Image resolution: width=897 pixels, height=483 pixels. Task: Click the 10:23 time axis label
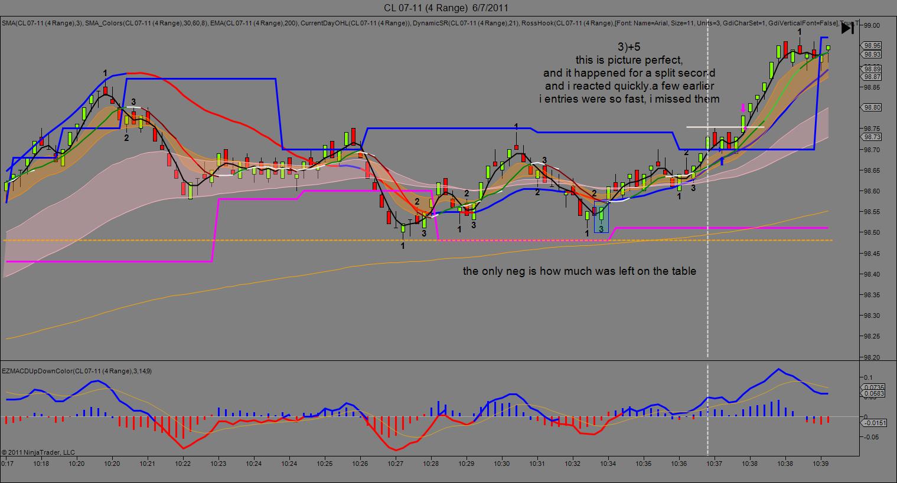pos(218,464)
